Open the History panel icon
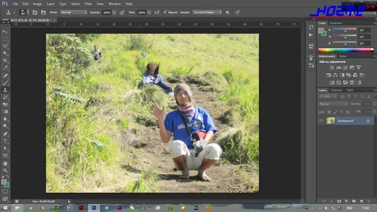 coord(311,27)
